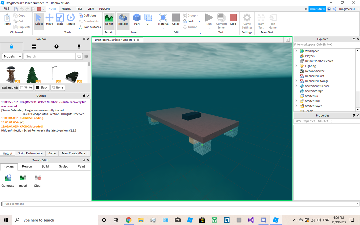Open the Group dropdown arrow

198,16
